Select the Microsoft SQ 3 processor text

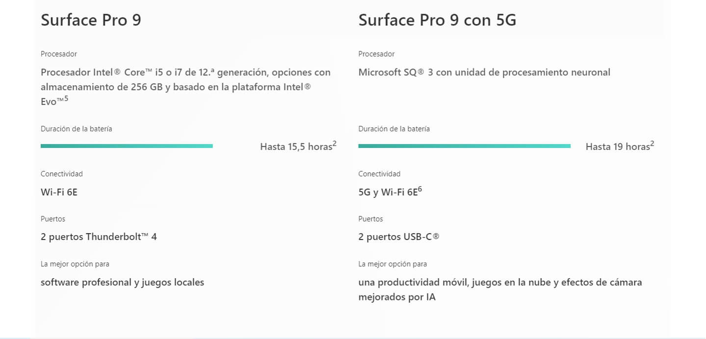pyautogui.click(x=484, y=73)
